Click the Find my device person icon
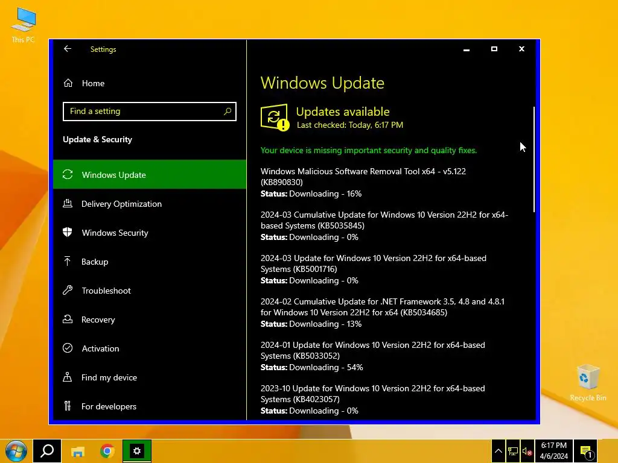Screen dimensions: 618x463 68,377
